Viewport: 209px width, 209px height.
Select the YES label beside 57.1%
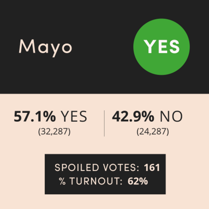click(74, 116)
